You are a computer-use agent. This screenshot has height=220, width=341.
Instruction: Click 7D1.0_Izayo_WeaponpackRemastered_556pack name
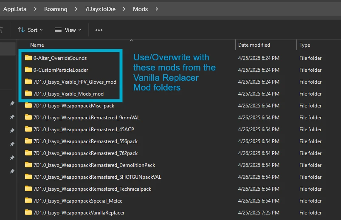(x=85, y=141)
